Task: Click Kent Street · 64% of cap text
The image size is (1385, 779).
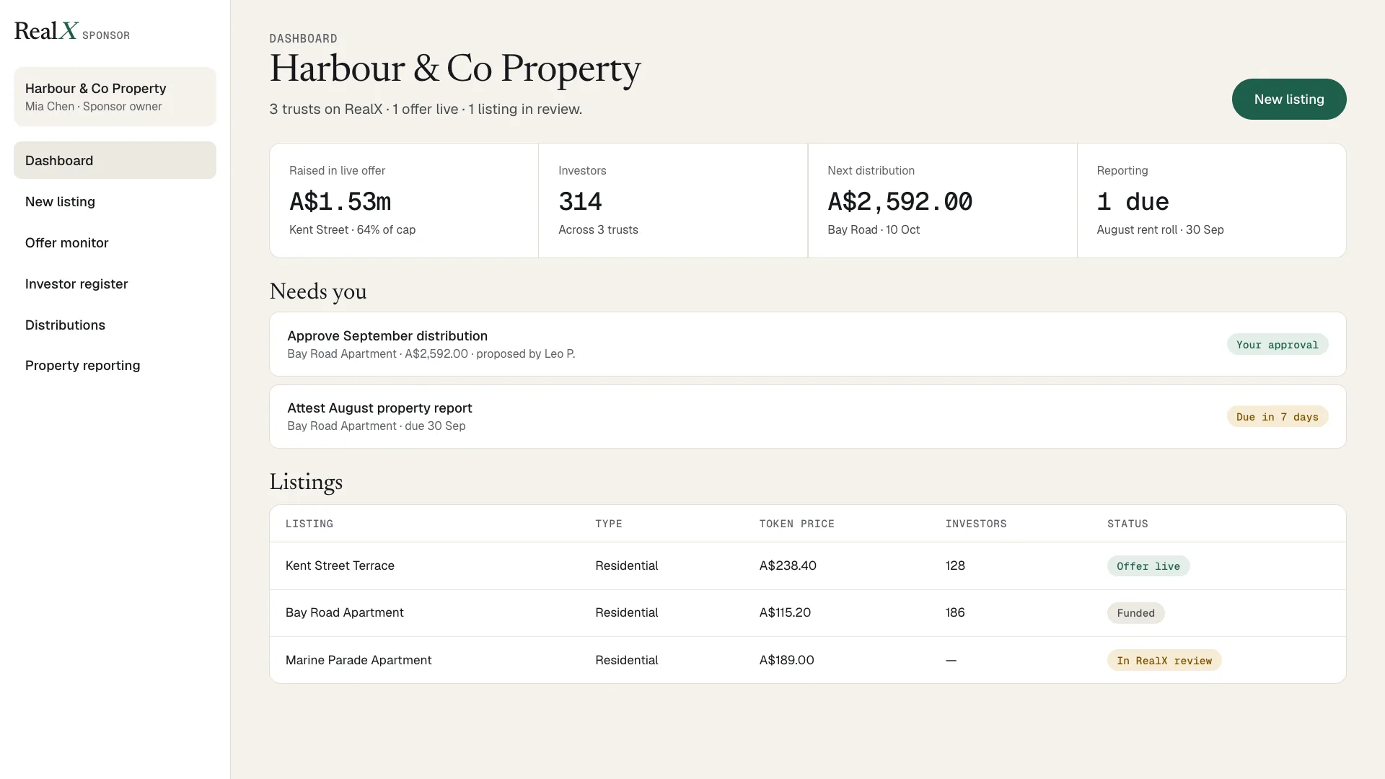Action: (352, 229)
